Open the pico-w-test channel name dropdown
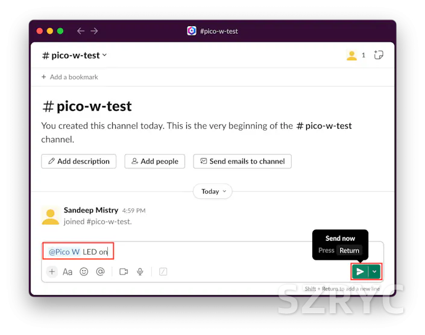Screen dimensions: 425x335 74,56
